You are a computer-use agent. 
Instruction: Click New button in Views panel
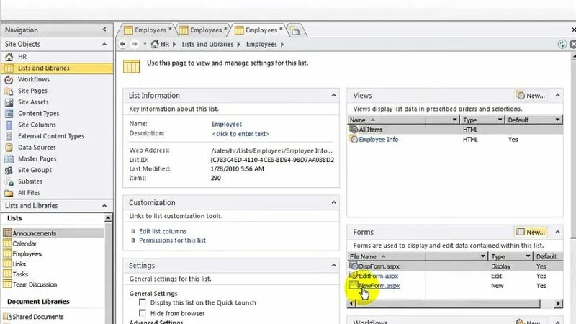click(531, 96)
